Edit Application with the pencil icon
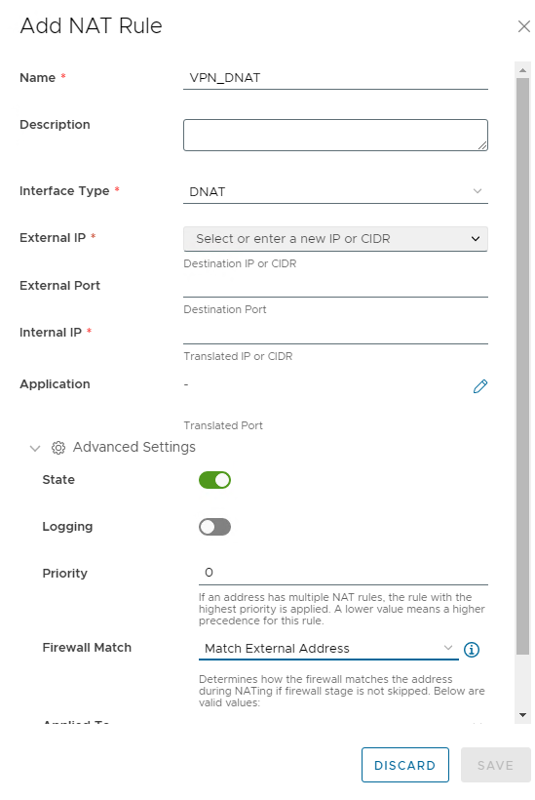 click(480, 386)
